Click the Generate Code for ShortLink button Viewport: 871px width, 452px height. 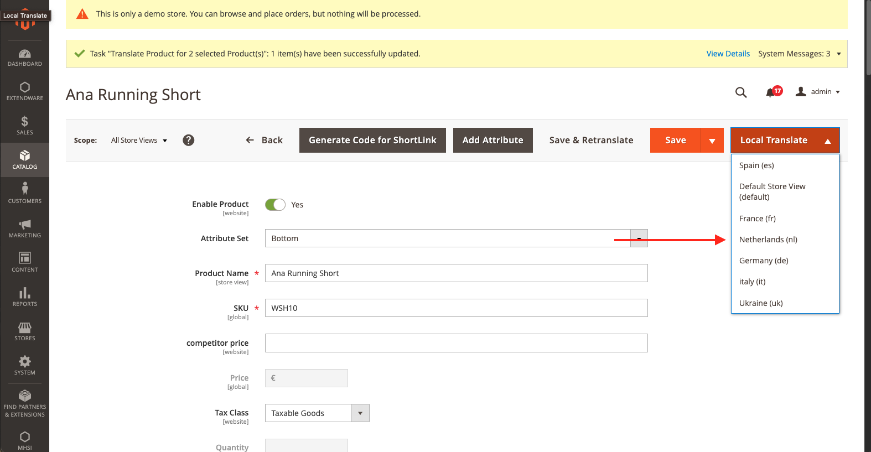372,141
